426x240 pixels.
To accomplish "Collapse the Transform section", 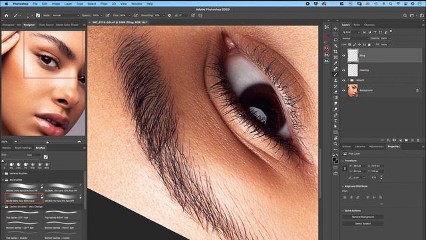I will tap(343, 161).
